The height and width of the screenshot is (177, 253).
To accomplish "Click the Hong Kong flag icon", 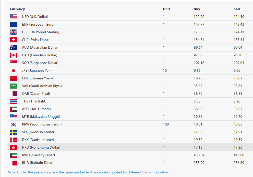I will [14, 147].
